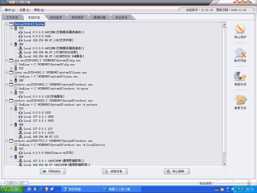
Task: Click the vertical scrollbar thumb of process list
Action: point(224,90)
